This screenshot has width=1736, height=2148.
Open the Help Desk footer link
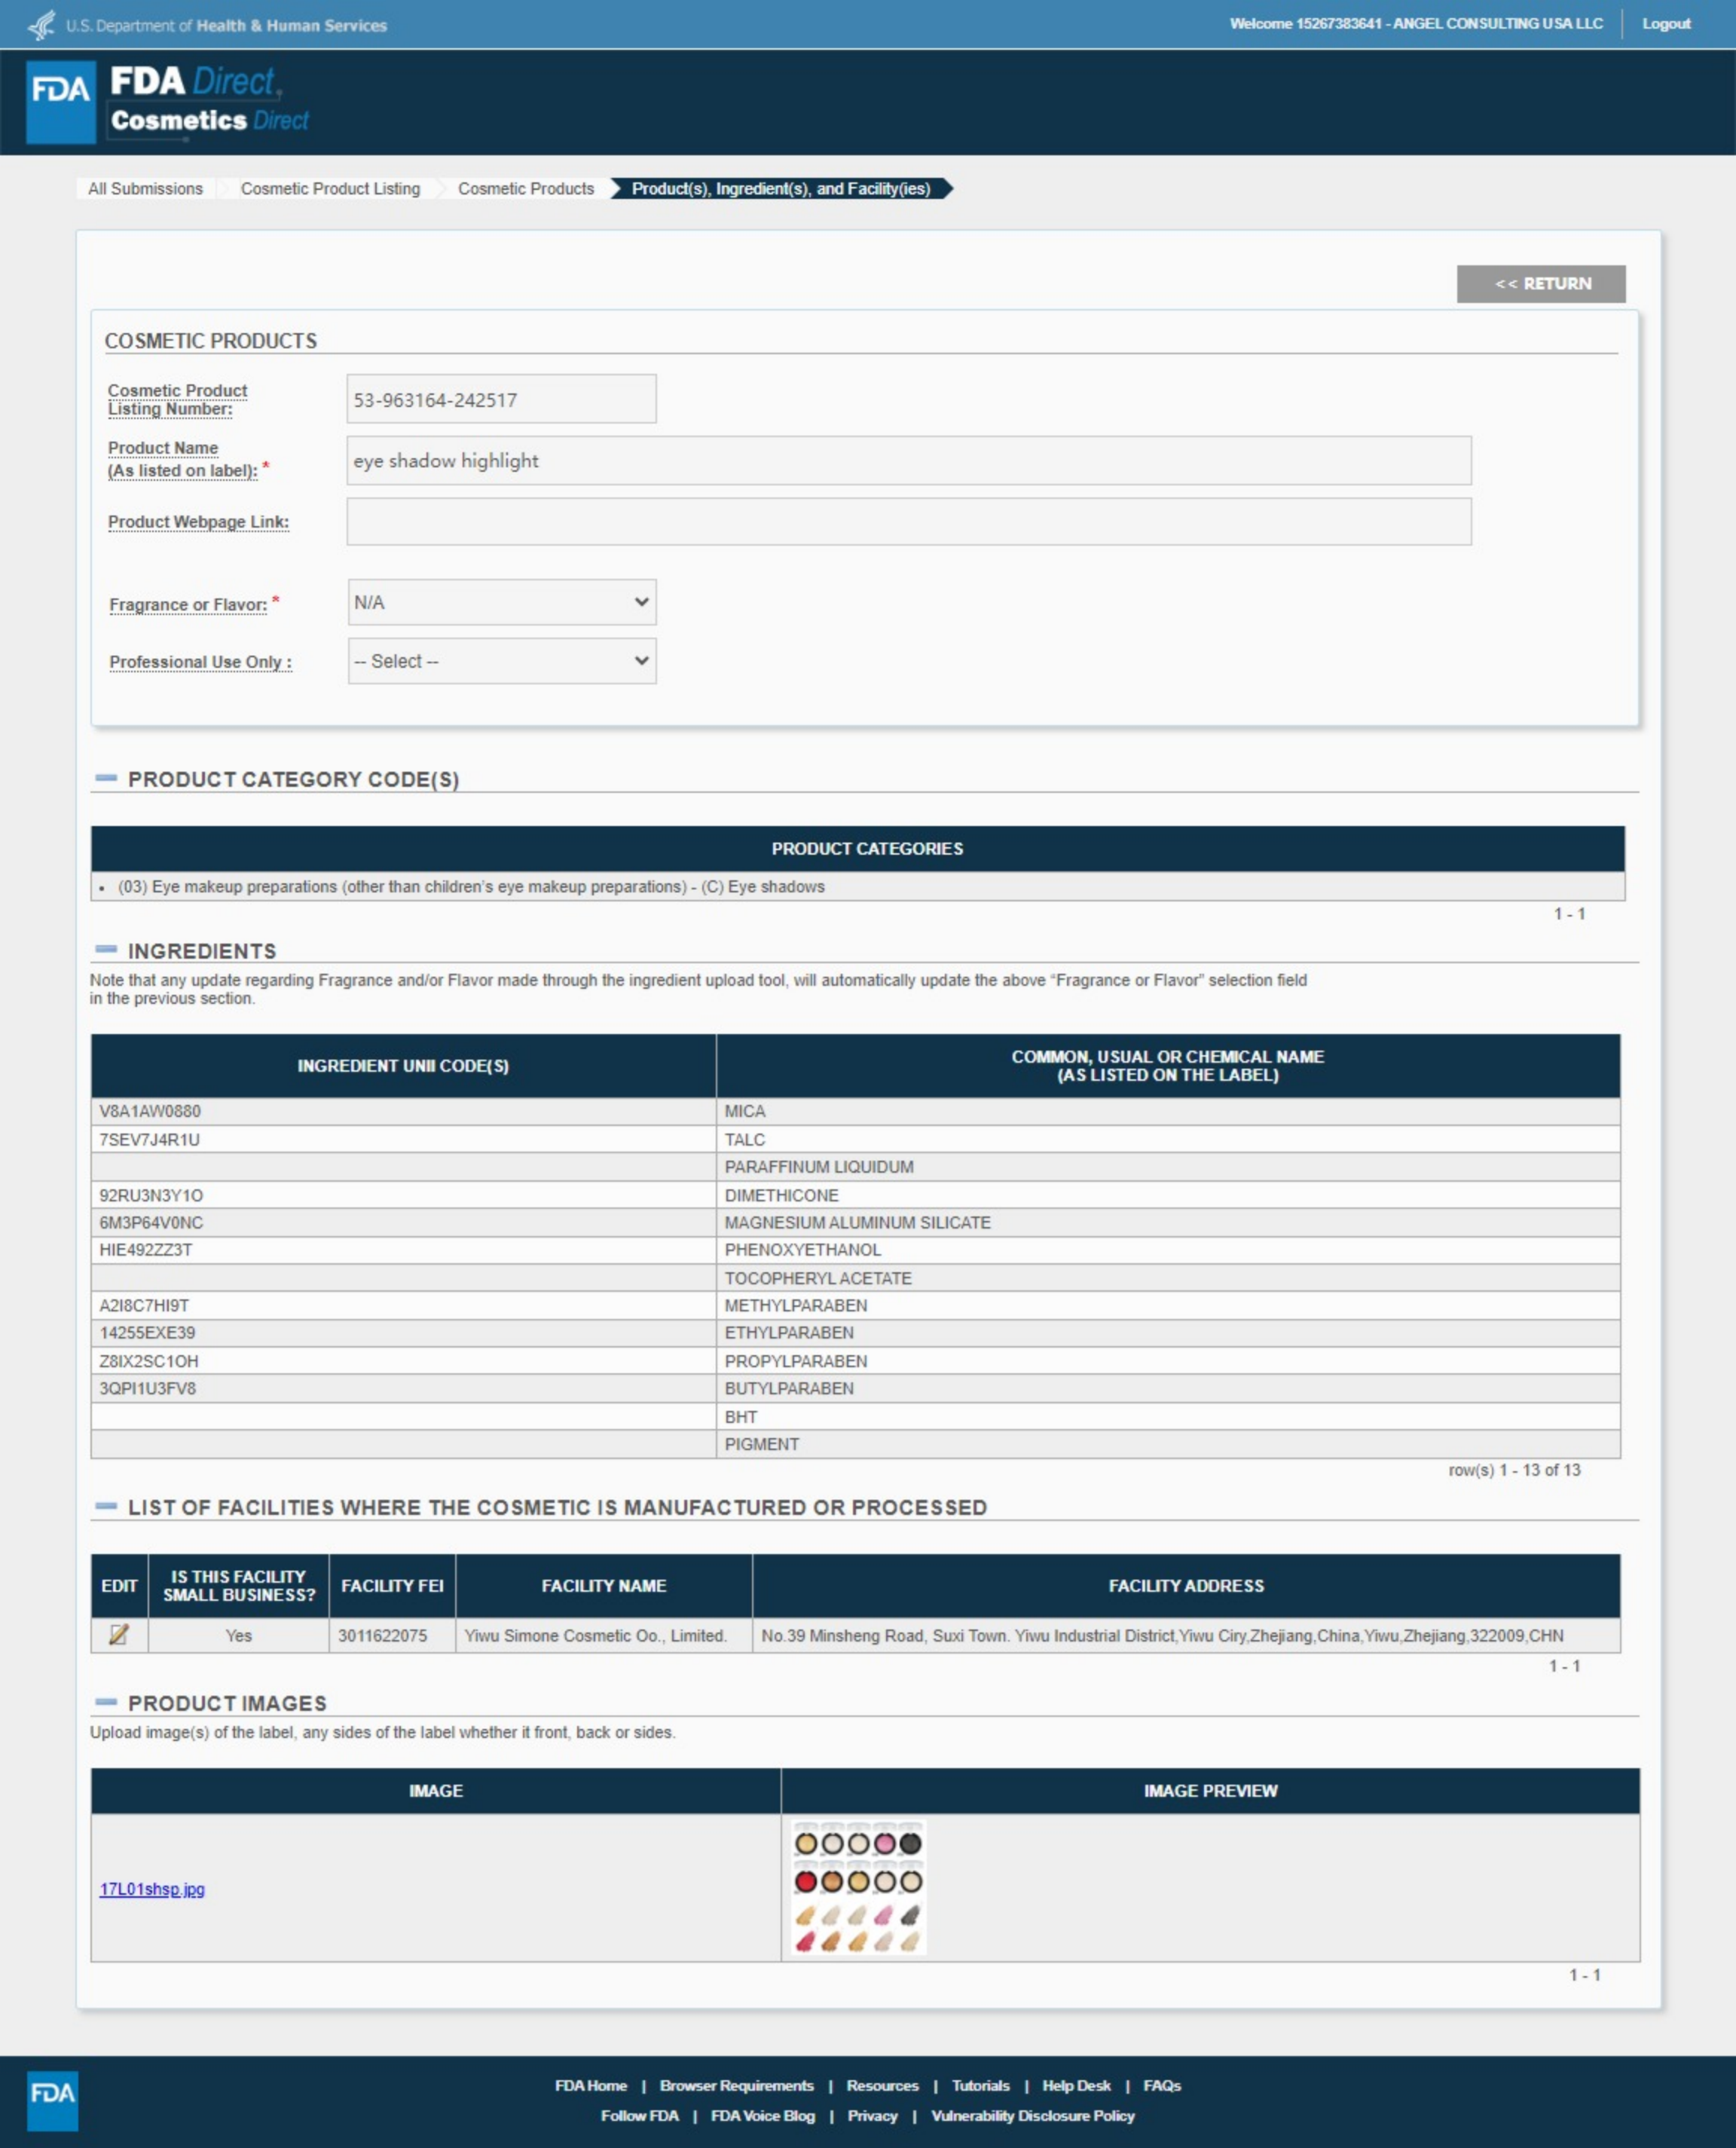pyautogui.click(x=1075, y=2085)
